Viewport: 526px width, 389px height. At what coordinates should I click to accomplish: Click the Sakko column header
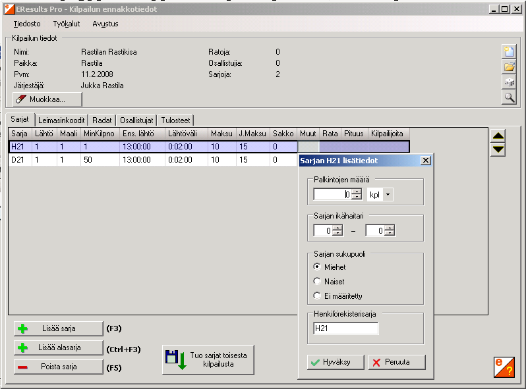(x=283, y=134)
